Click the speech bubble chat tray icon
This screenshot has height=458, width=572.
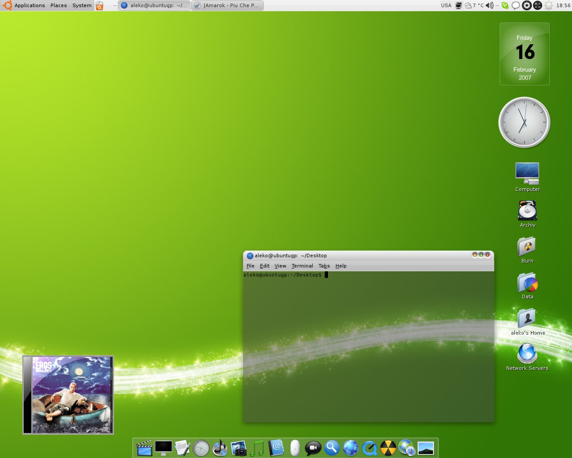516,5
